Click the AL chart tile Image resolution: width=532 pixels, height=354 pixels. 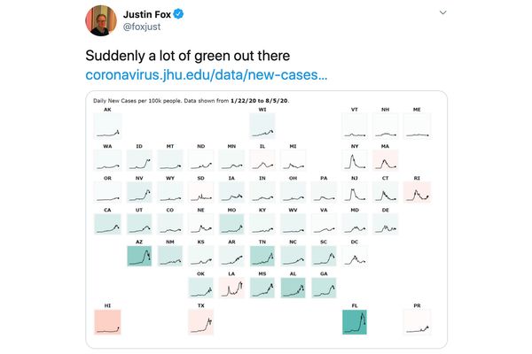pos(293,288)
